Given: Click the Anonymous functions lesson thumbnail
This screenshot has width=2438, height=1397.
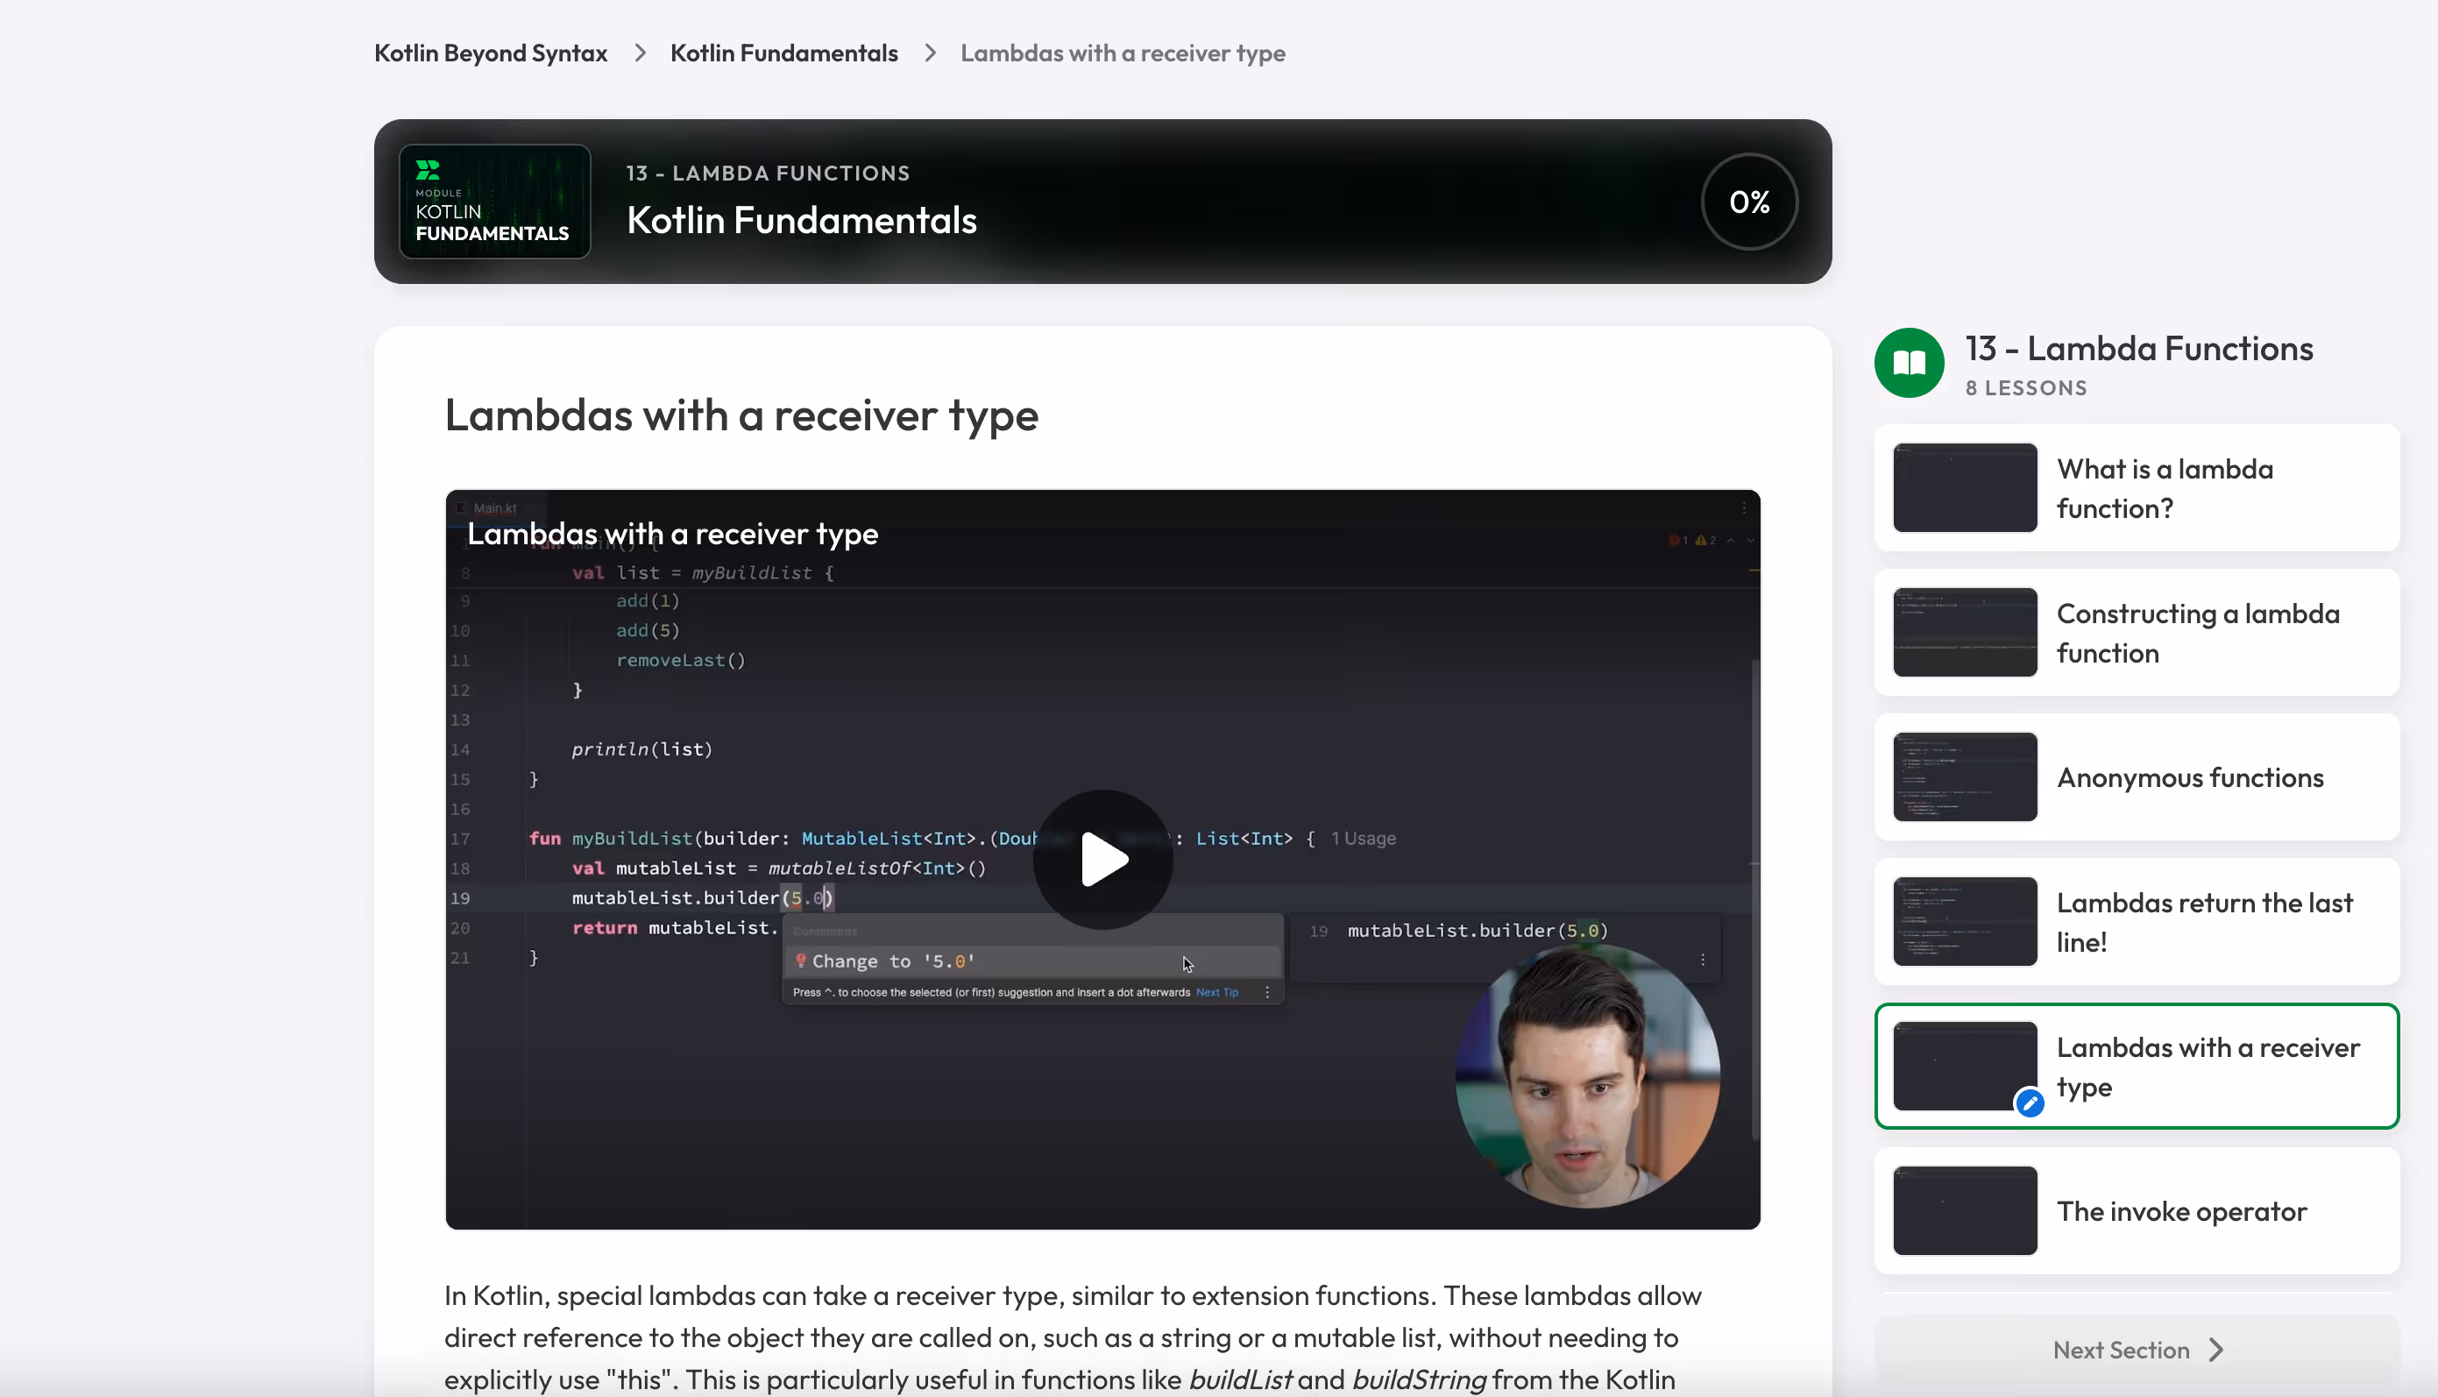Looking at the screenshot, I should pyautogui.click(x=1963, y=777).
